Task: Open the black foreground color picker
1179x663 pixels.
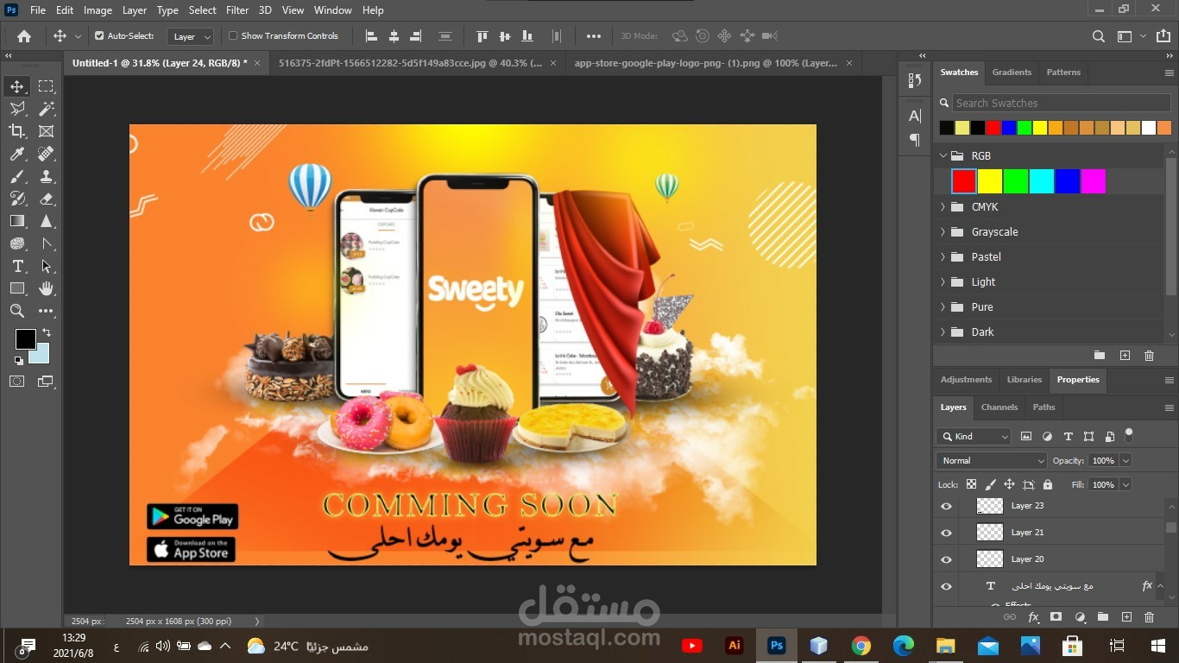Action: [x=25, y=338]
